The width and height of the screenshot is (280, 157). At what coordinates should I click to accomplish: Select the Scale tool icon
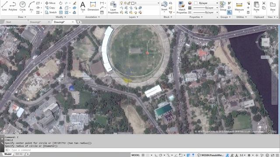click(x=61, y=12)
